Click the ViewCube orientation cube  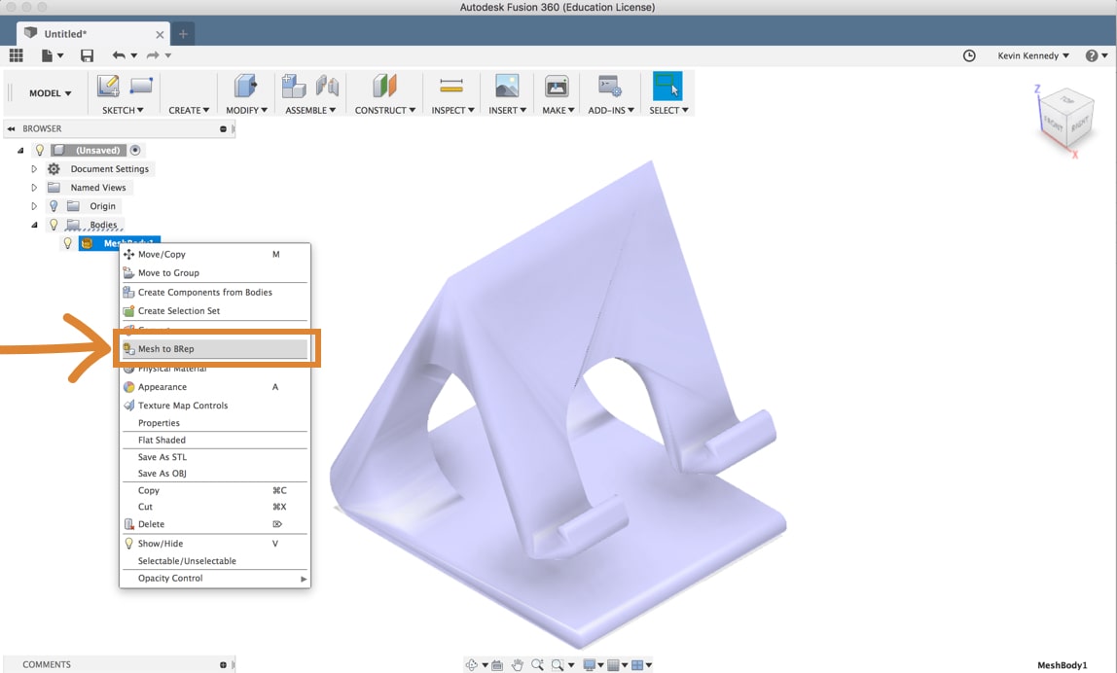point(1066,118)
